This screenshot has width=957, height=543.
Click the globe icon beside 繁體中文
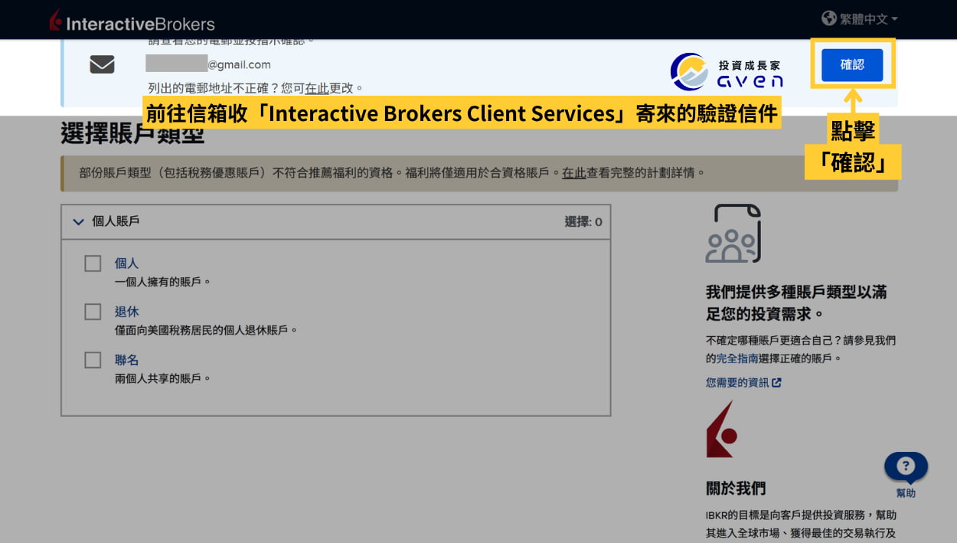[829, 18]
